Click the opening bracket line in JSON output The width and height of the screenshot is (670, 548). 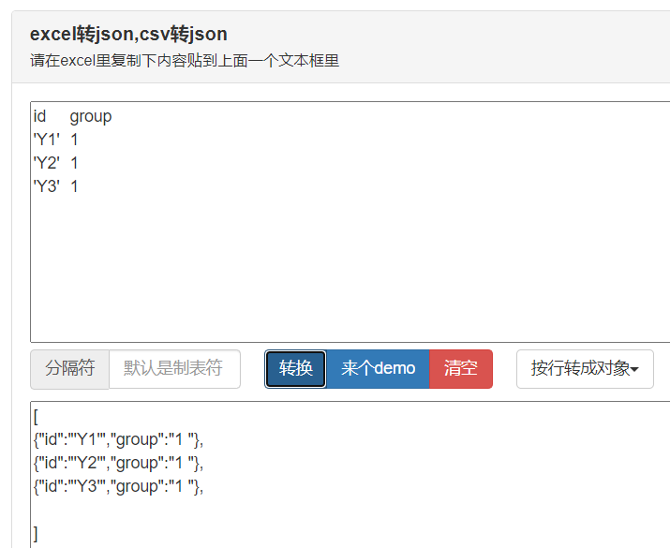(x=36, y=417)
